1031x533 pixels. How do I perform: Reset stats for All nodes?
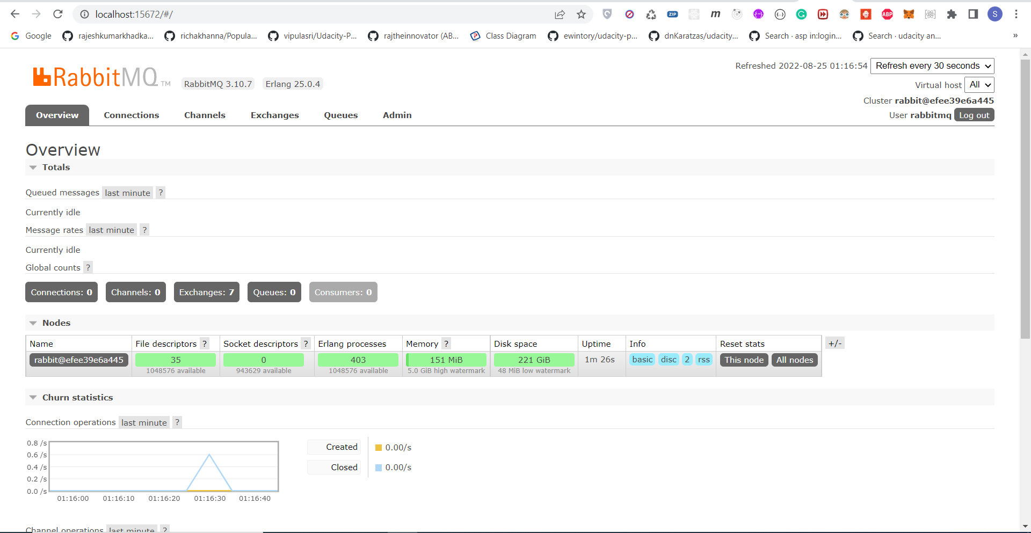[795, 360]
